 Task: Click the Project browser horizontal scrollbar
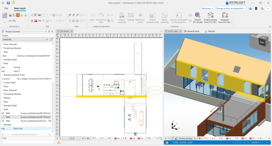pyautogui.click(x=24, y=135)
